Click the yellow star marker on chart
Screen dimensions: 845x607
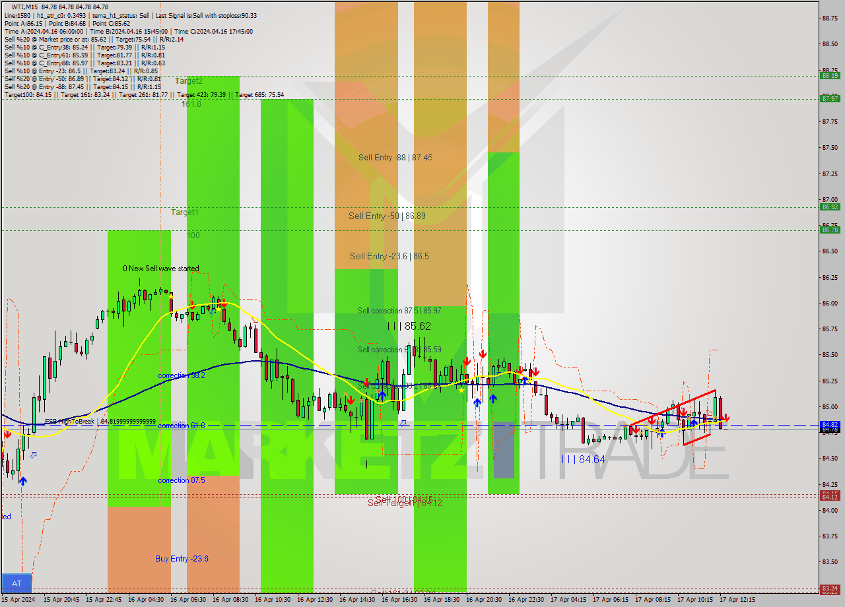click(461, 390)
